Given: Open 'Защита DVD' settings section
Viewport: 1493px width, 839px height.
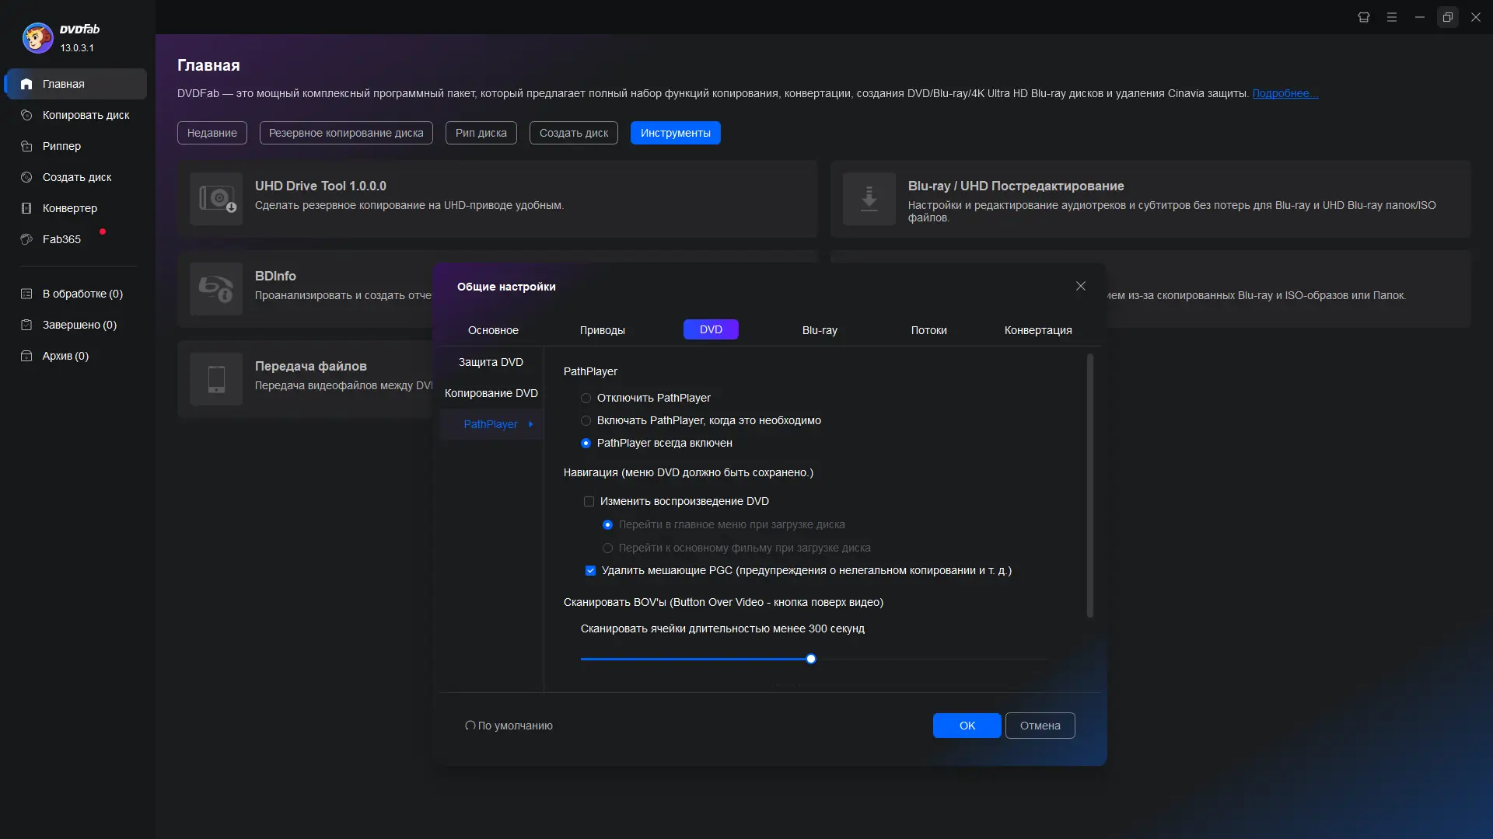Looking at the screenshot, I should pos(491,362).
